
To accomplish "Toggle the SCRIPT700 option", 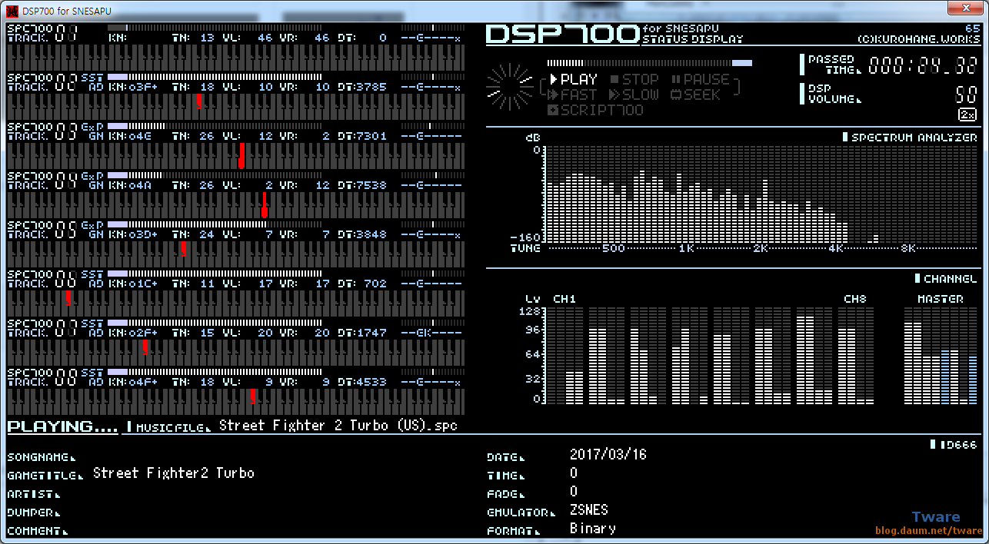I will coord(596,110).
